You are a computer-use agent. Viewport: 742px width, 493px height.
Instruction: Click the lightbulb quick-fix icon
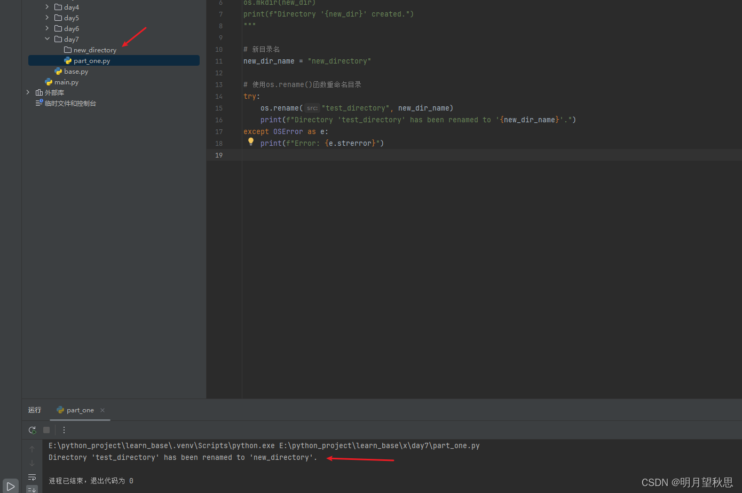251,142
